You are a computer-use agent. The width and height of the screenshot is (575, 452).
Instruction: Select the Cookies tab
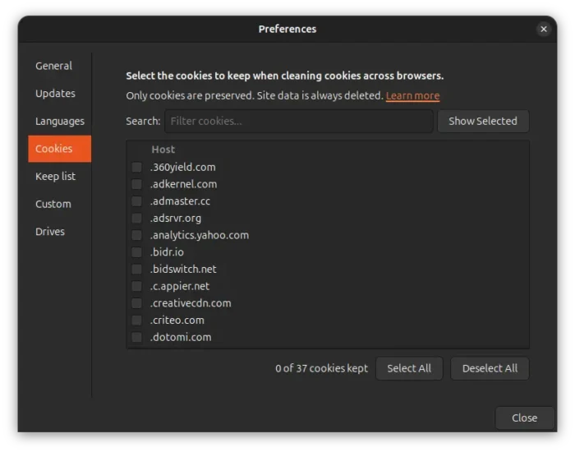[x=54, y=149]
